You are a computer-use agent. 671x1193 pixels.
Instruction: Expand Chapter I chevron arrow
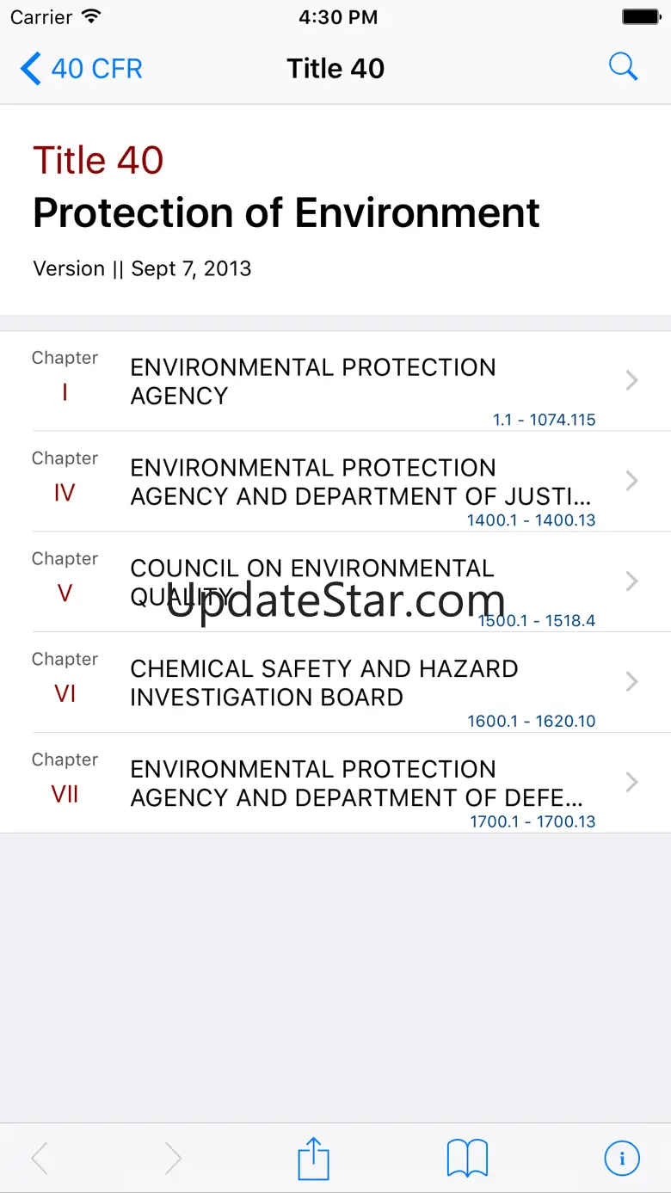tap(632, 380)
